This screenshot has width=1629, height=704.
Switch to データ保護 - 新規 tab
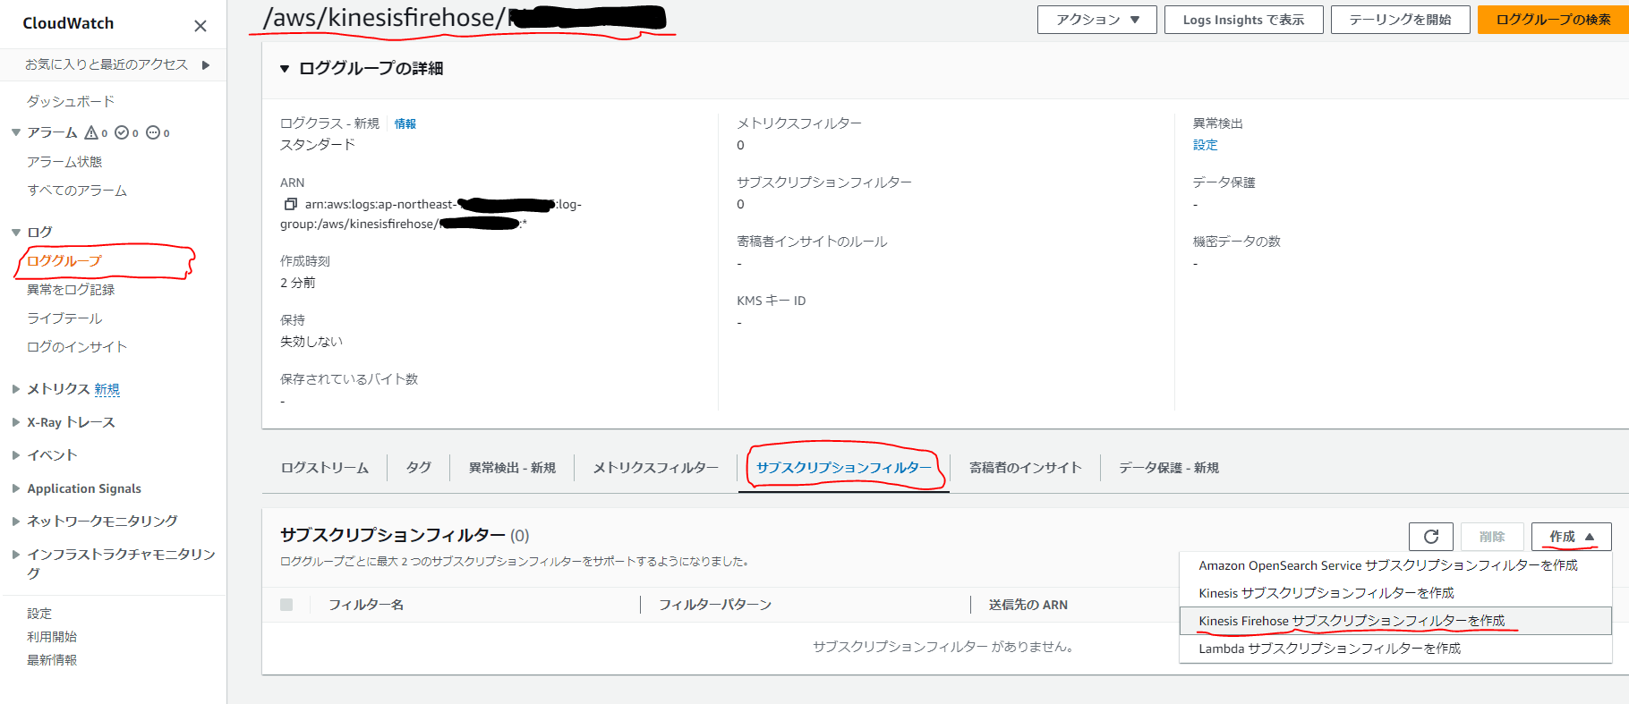pyautogui.click(x=1169, y=468)
